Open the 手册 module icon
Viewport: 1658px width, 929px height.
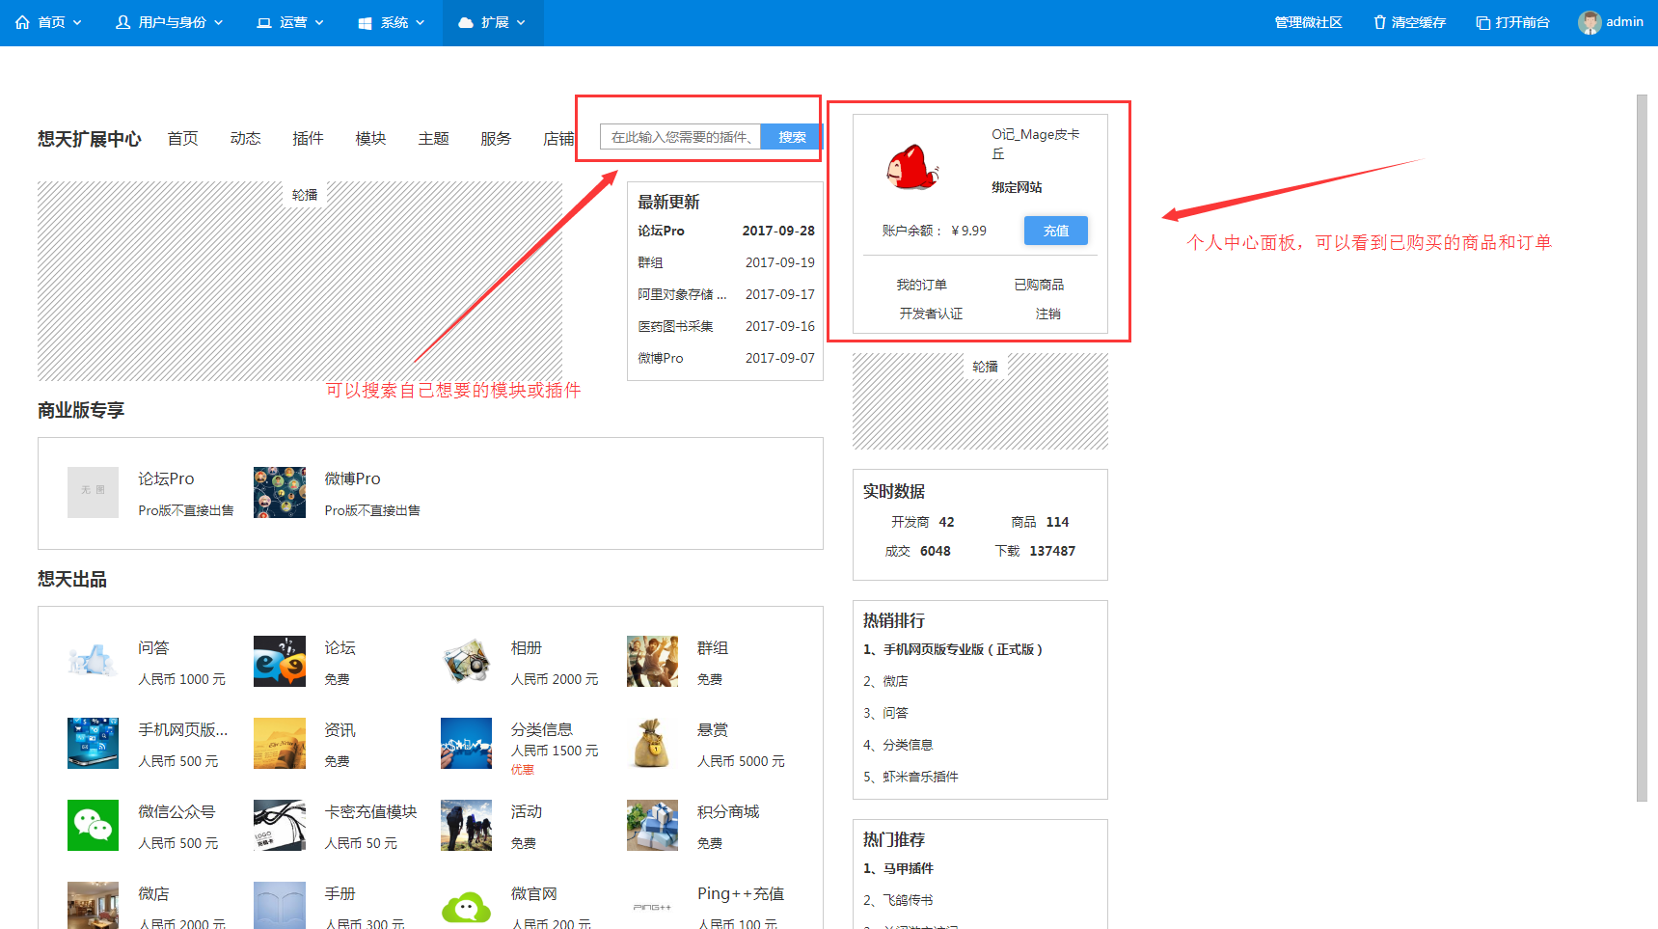280,906
